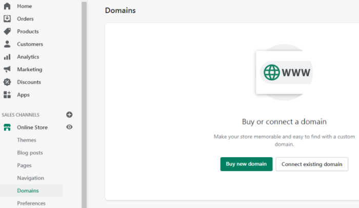Open Apps from sidebar
359x208 pixels.
23,95
